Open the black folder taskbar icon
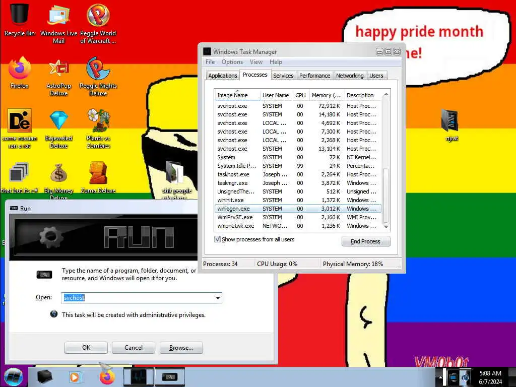516x387 pixels. (x=44, y=377)
